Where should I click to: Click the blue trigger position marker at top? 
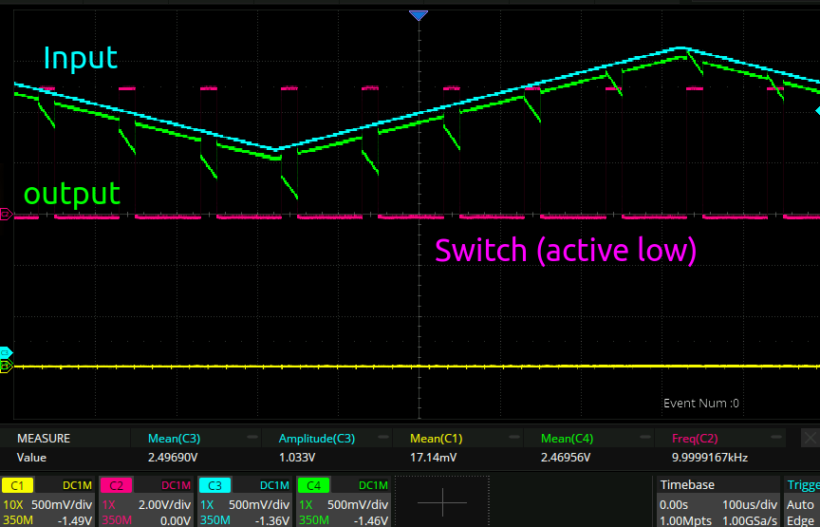click(419, 15)
